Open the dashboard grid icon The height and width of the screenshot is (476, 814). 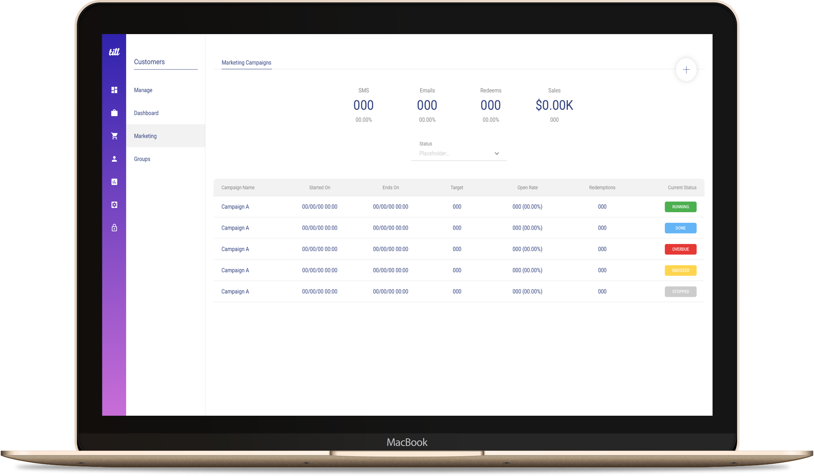tap(114, 90)
